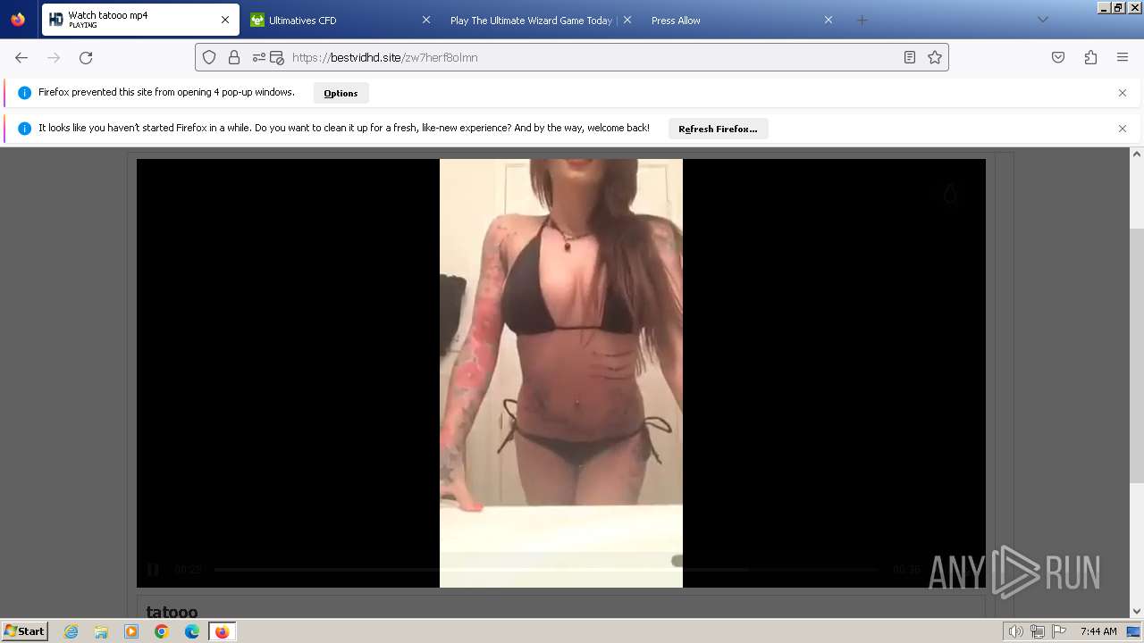Select Firefox taskbar button
The height and width of the screenshot is (643, 1144).
point(222,631)
